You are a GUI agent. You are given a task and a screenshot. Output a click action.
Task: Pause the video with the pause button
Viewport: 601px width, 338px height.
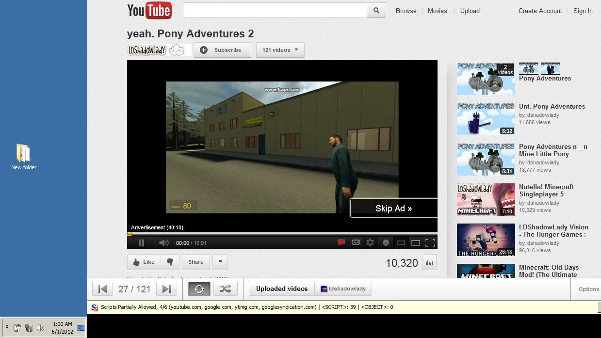pyautogui.click(x=141, y=243)
